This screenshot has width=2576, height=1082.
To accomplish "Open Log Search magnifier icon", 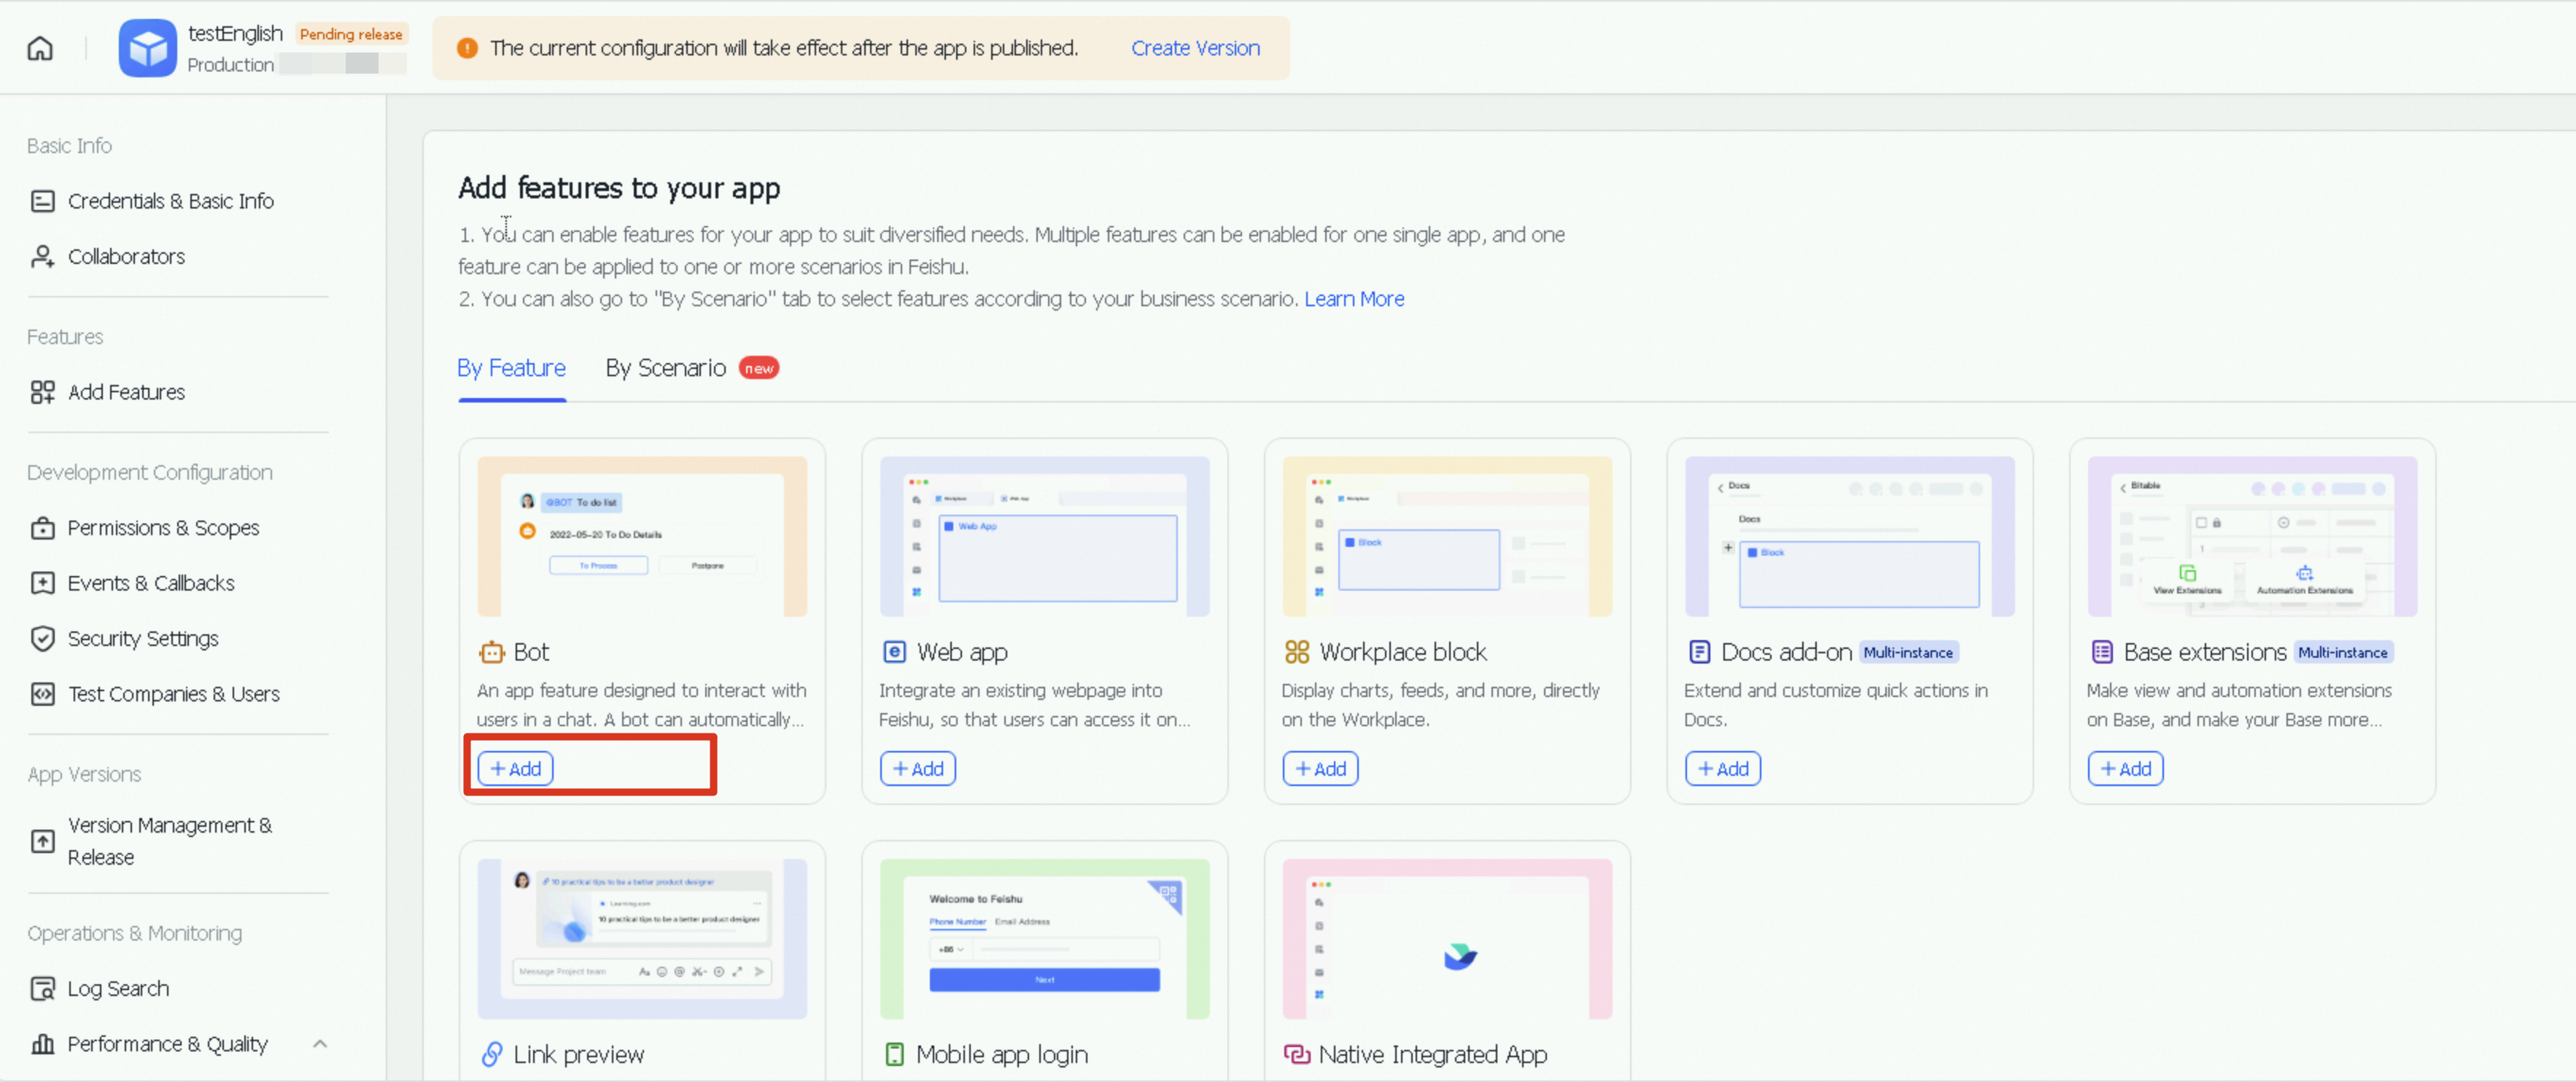I will tap(42, 989).
